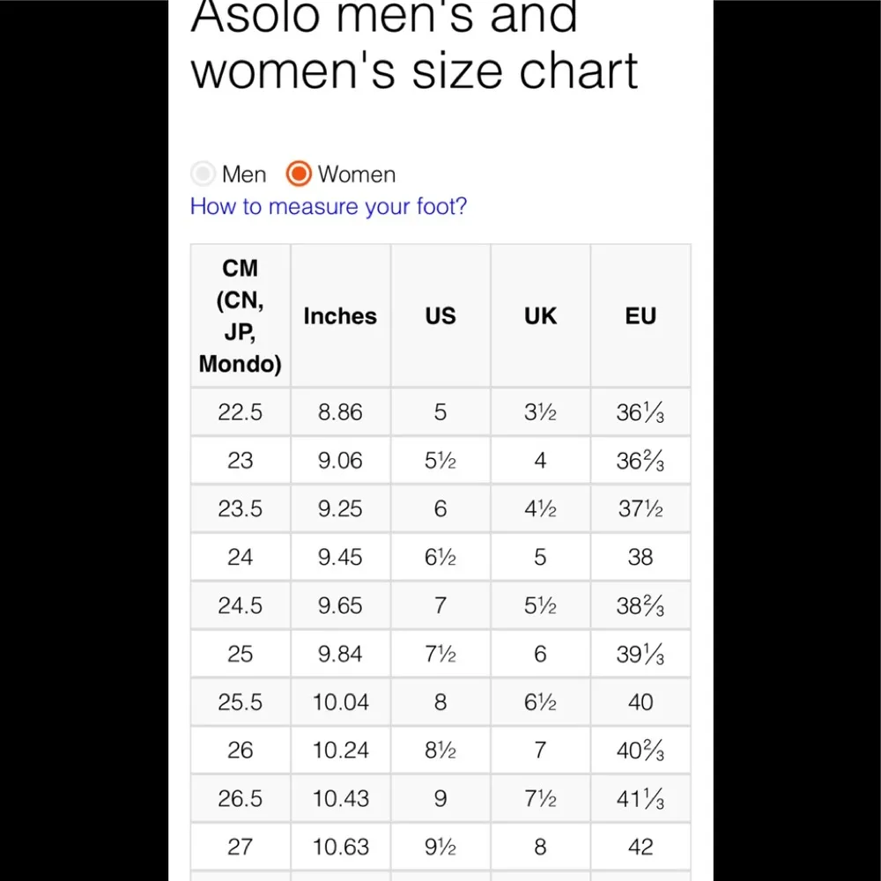This screenshot has height=881, width=881.
Task: Click the US column header
Action: point(440,316)
